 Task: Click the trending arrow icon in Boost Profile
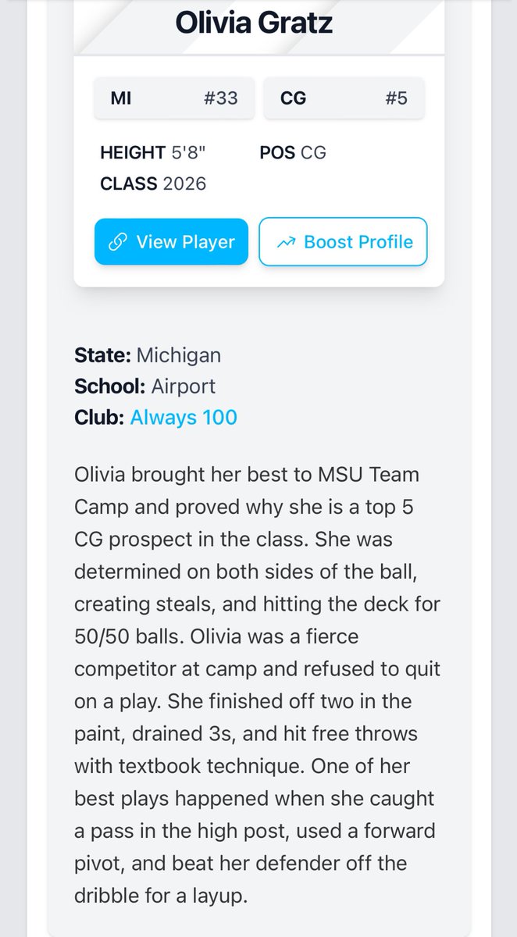pyautogui.click(x=286, y=241)
